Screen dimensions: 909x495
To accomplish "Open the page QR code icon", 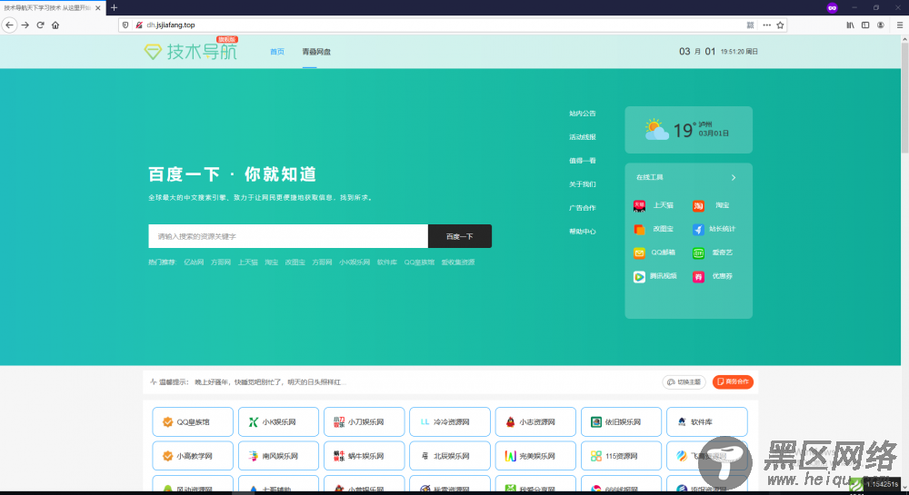I will tap(750, 25).
